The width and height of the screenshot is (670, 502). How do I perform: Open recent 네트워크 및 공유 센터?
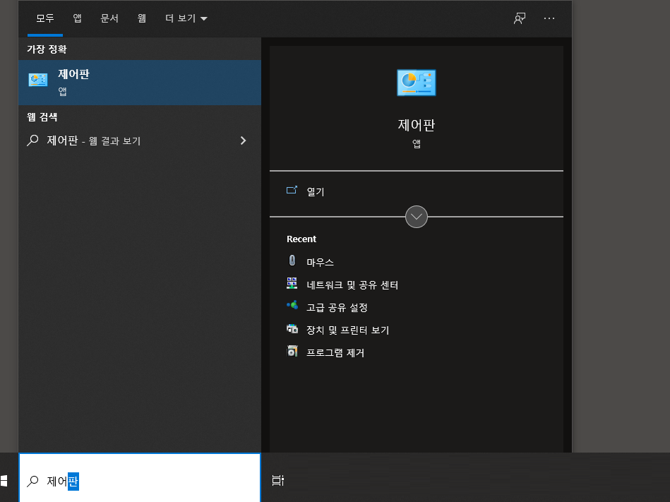click(x=352, y=285)
